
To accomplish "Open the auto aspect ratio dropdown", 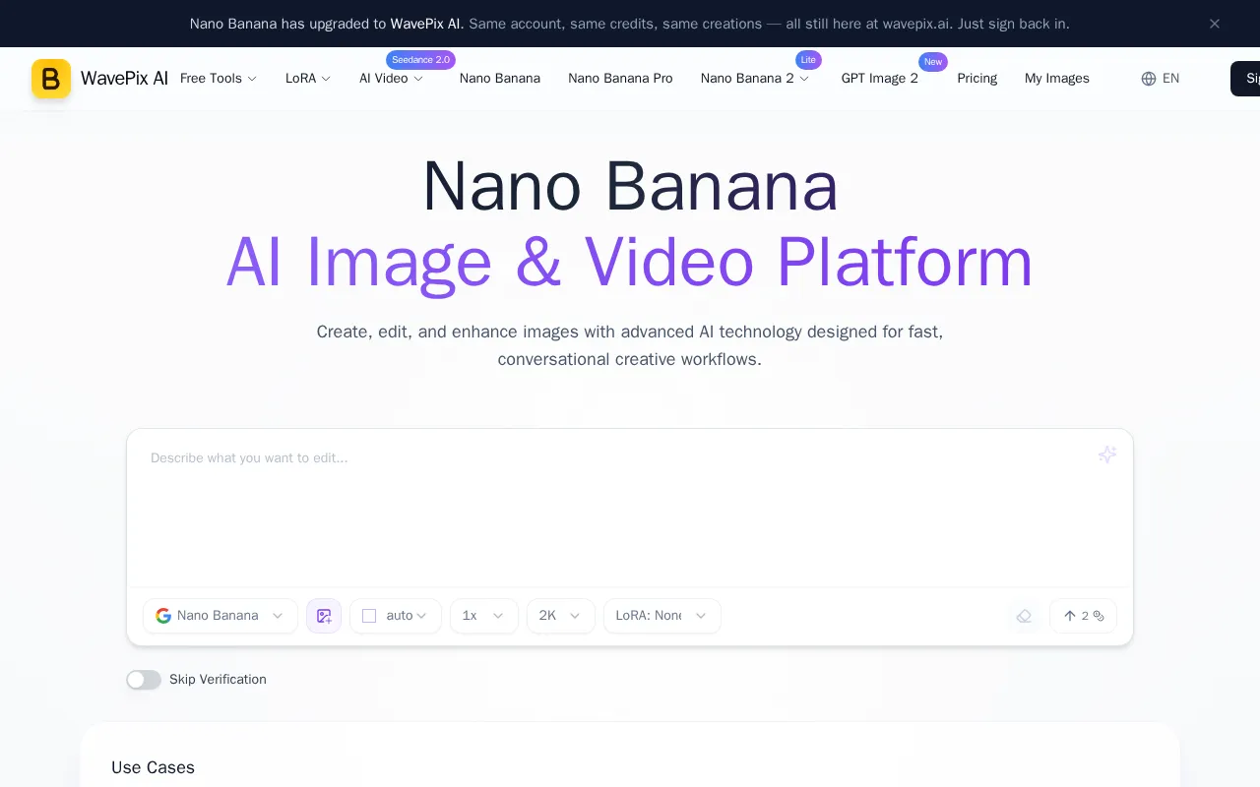I will pos(396,616).
